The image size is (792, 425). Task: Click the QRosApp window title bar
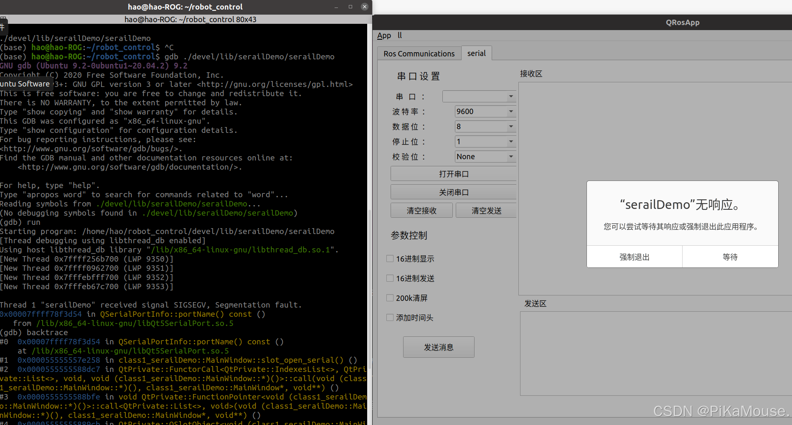pos(582,23)
